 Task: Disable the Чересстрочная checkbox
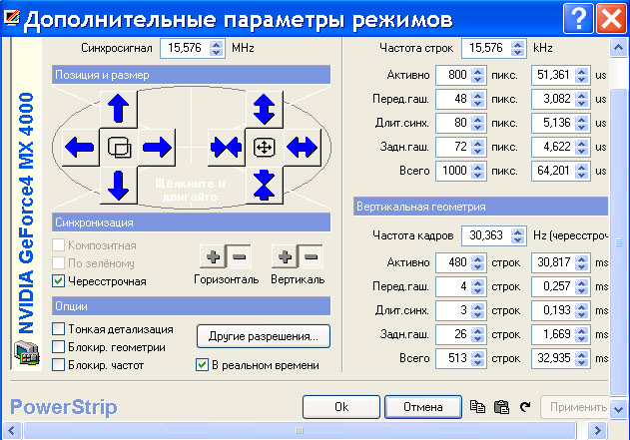pyautogui.click(x=59, y=281)
